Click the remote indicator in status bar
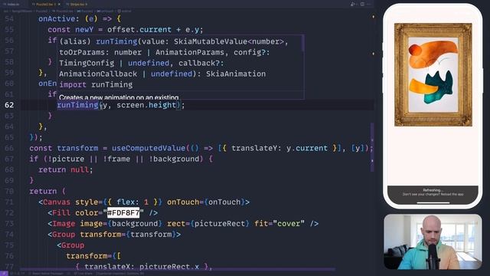 (x=4, y=274)
